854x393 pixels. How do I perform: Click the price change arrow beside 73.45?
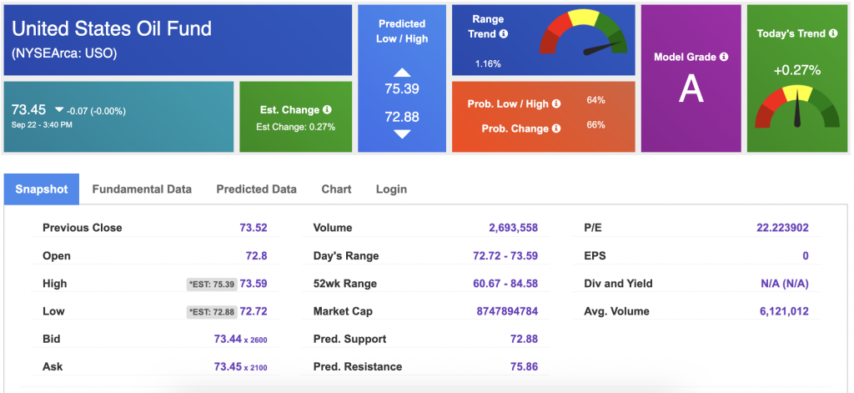[x=59, y=110]
